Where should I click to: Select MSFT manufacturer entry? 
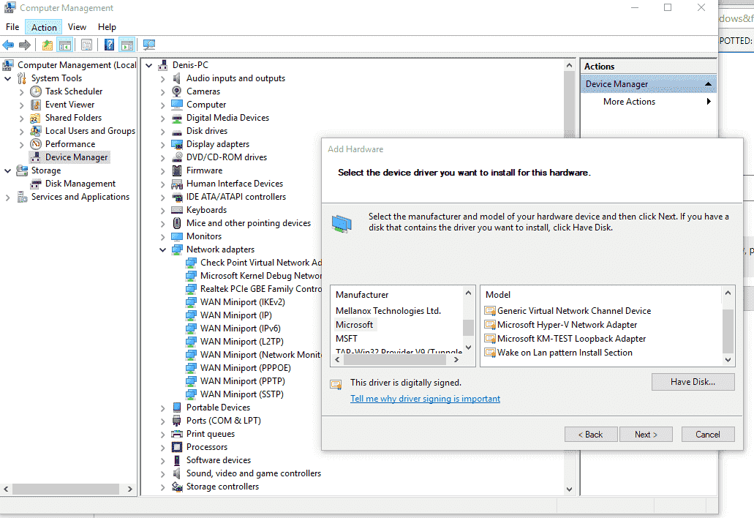(346, 339)
